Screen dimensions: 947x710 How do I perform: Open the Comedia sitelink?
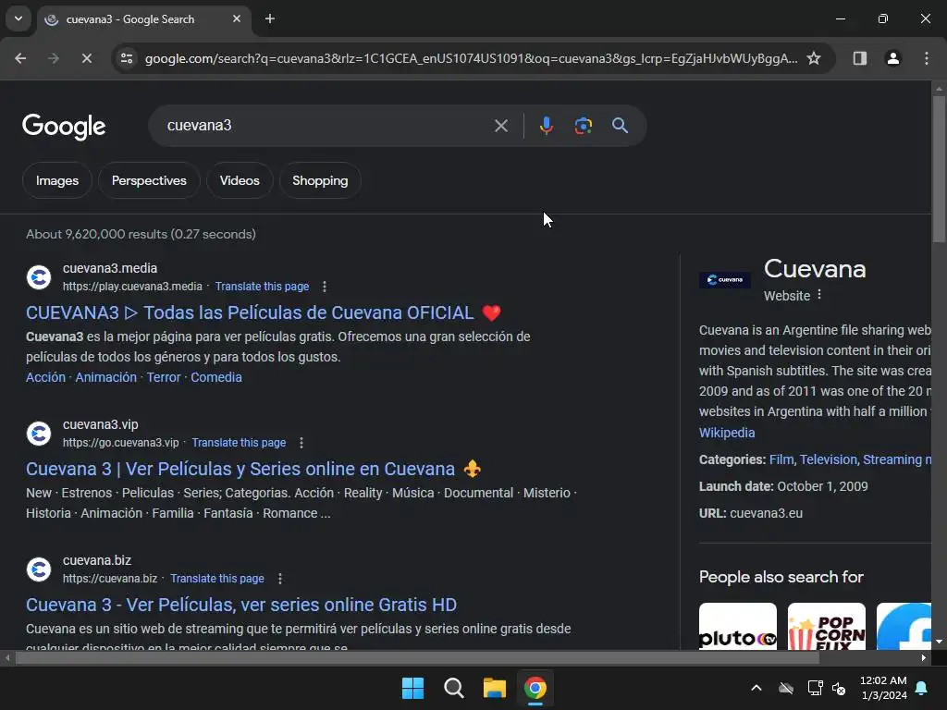pos(216,377)
